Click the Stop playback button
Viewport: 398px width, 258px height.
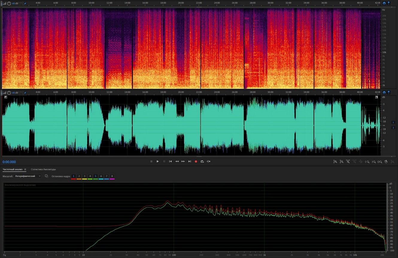(151, 161)
